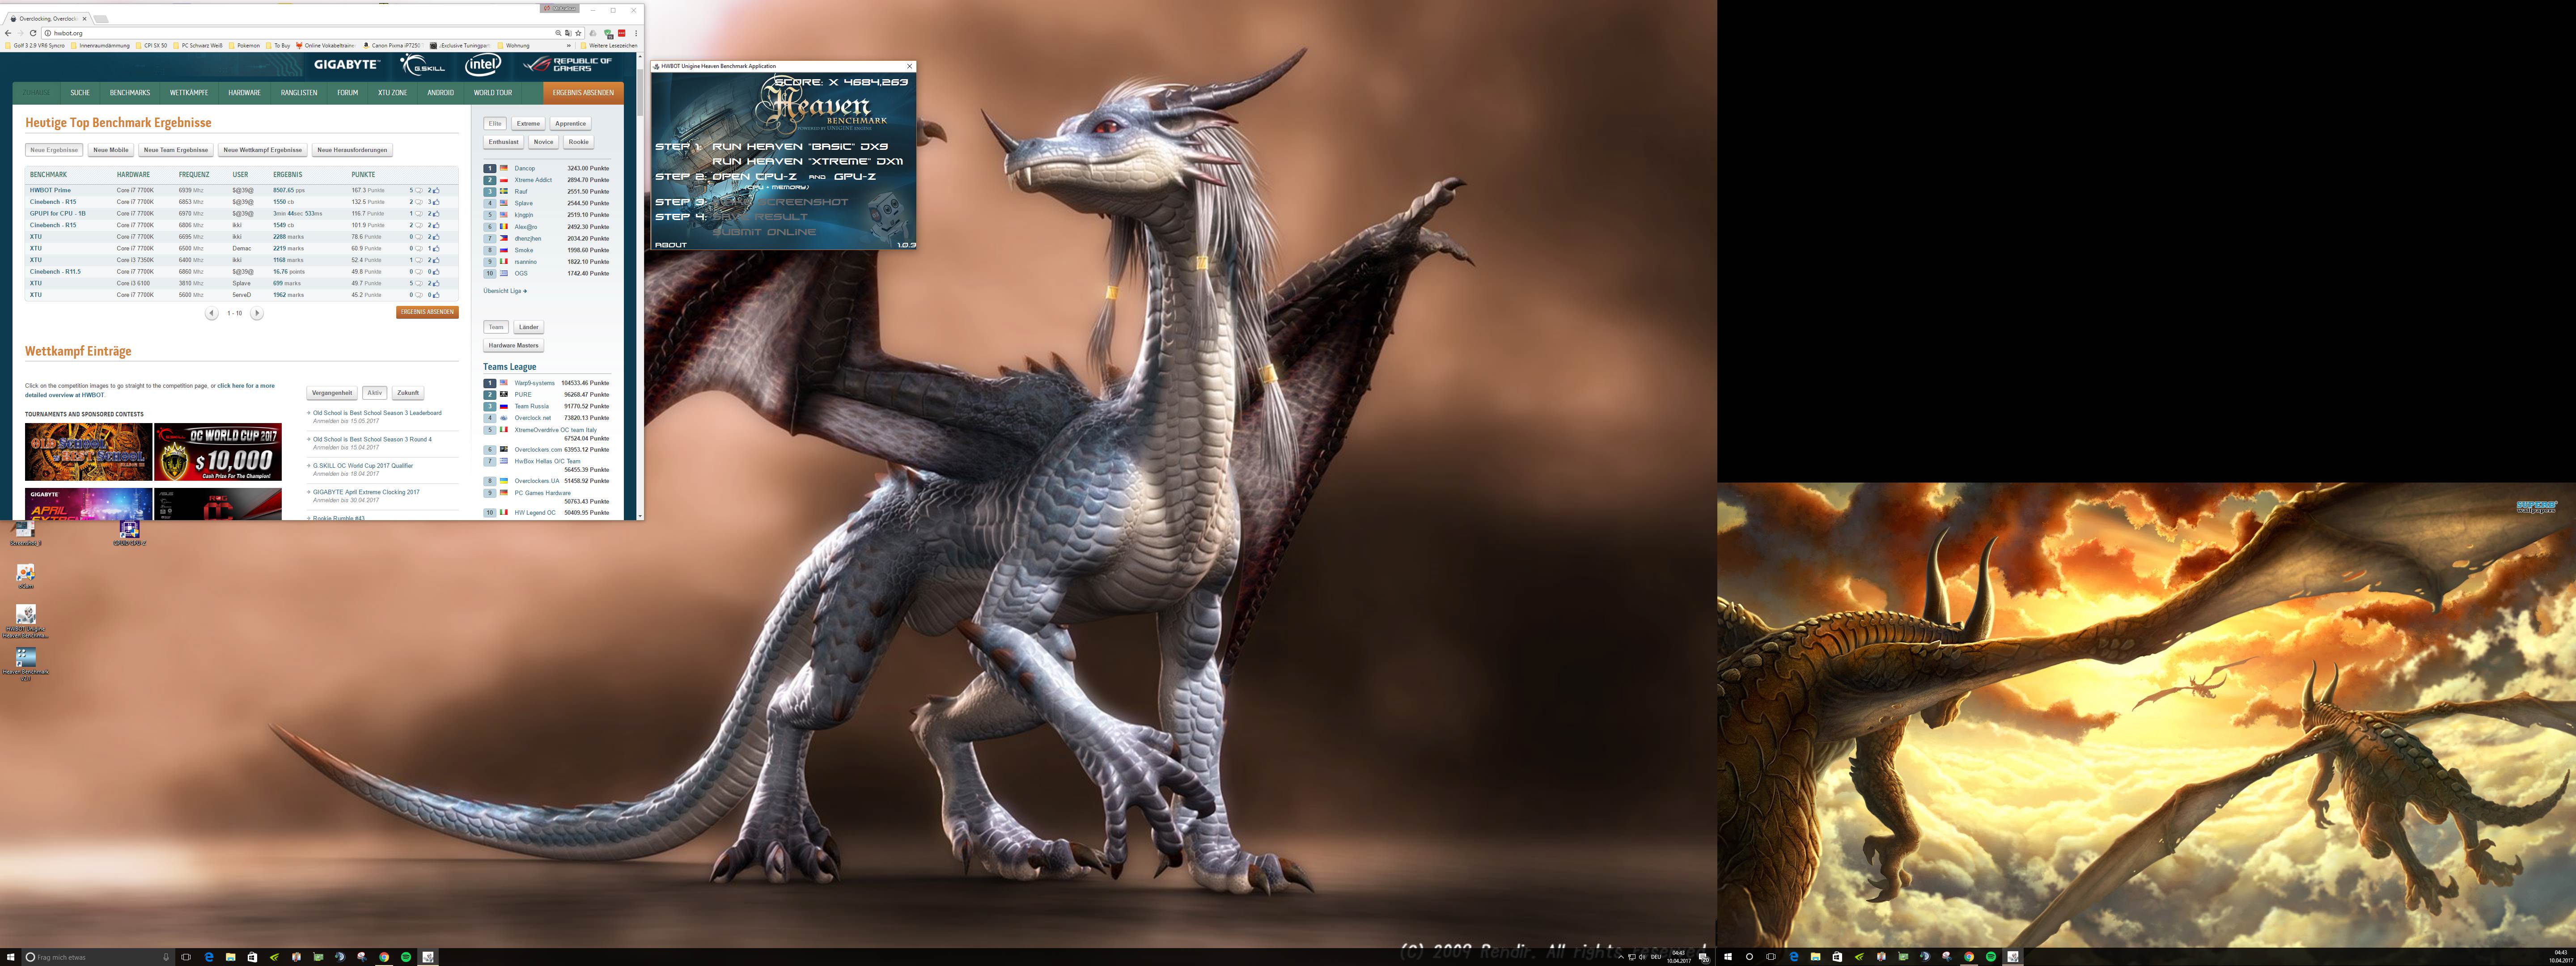Open NVIDIA app on the left taskbar

coord(274,957)
